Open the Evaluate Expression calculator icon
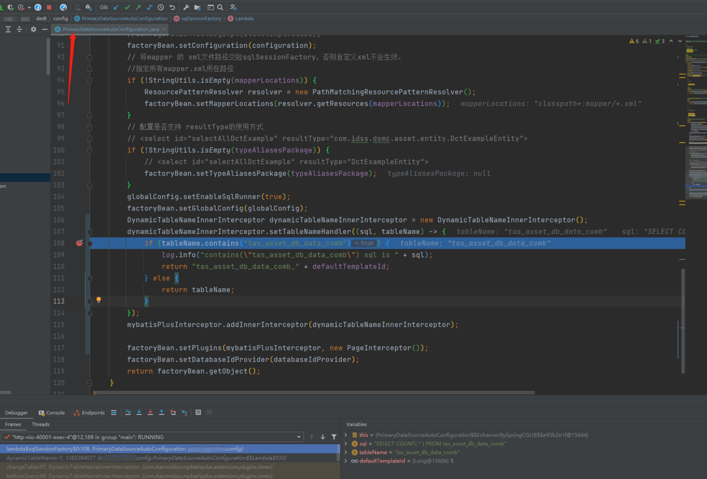Screen dimensions: 707x479 tap(198, 412)
